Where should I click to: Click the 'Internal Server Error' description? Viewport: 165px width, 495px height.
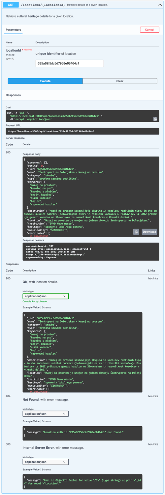(x=53, y=448)
